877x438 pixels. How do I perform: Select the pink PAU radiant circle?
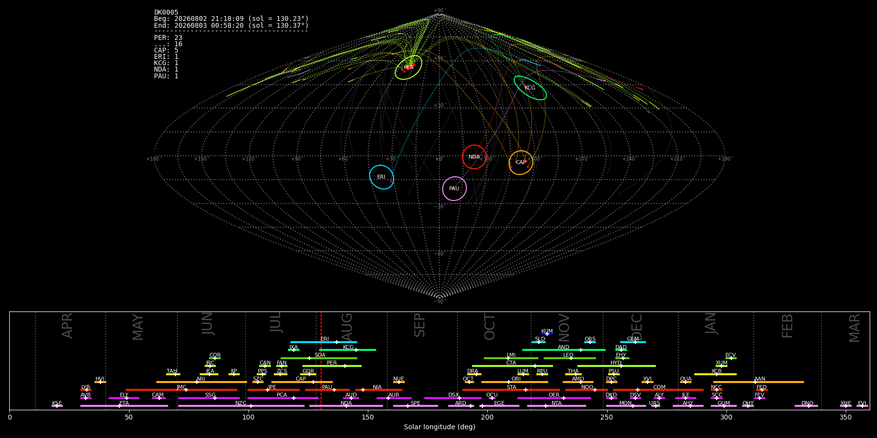(455, 188)
